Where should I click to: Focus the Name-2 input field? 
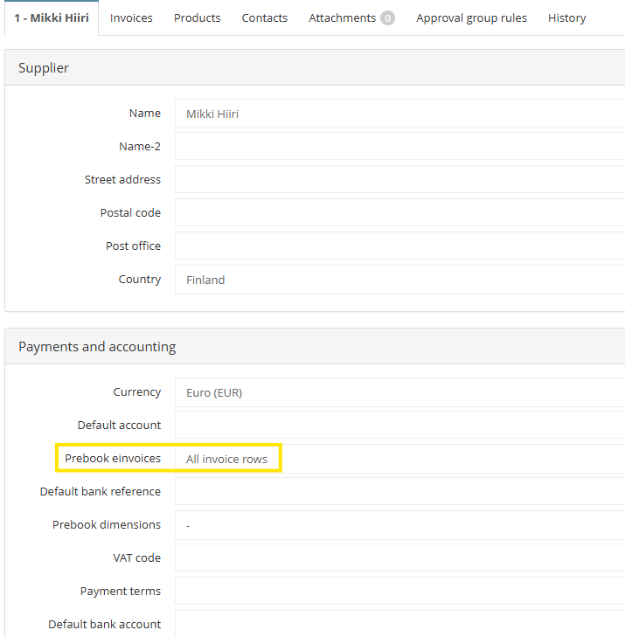(399, 147)
